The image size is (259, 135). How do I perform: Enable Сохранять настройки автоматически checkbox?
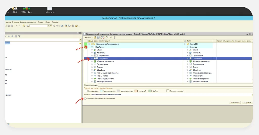coord(85,99)
